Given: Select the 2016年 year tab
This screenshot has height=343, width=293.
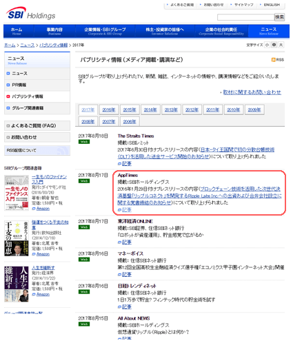Looking at the screenshot, I should pyautogui.click(x=109, y=110).
